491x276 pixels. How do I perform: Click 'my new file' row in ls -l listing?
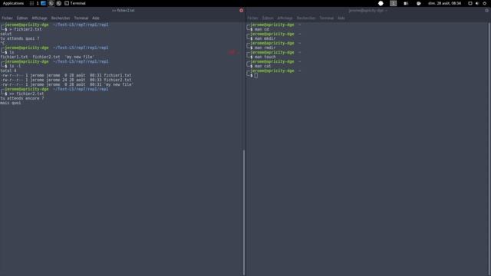67,84
